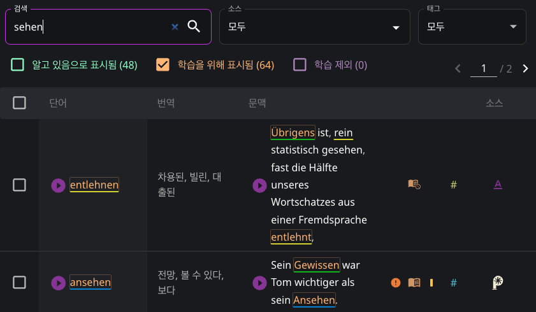Open the book-with-clock icon in the entlehnen row
The image size is (536, 312).
(414, 184)
